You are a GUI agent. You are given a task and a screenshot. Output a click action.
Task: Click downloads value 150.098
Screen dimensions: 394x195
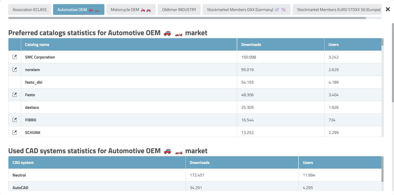tap(249, 57)
